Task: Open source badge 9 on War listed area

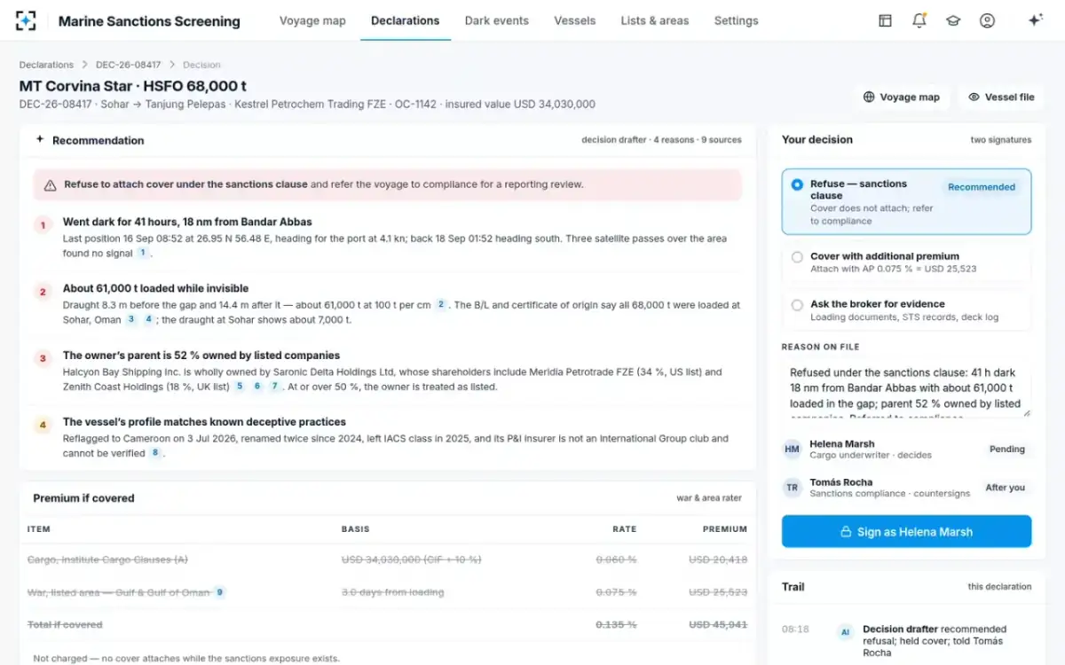Action: click(219, 592)
